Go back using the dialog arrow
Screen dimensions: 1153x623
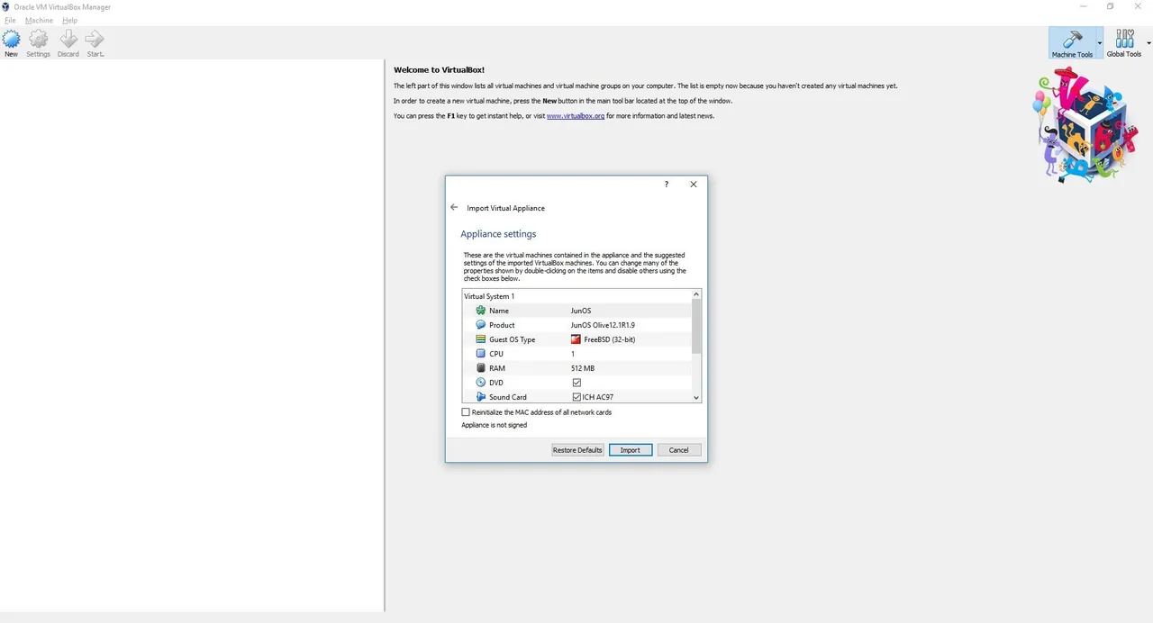pyautogui.click(x=454, y=208)
